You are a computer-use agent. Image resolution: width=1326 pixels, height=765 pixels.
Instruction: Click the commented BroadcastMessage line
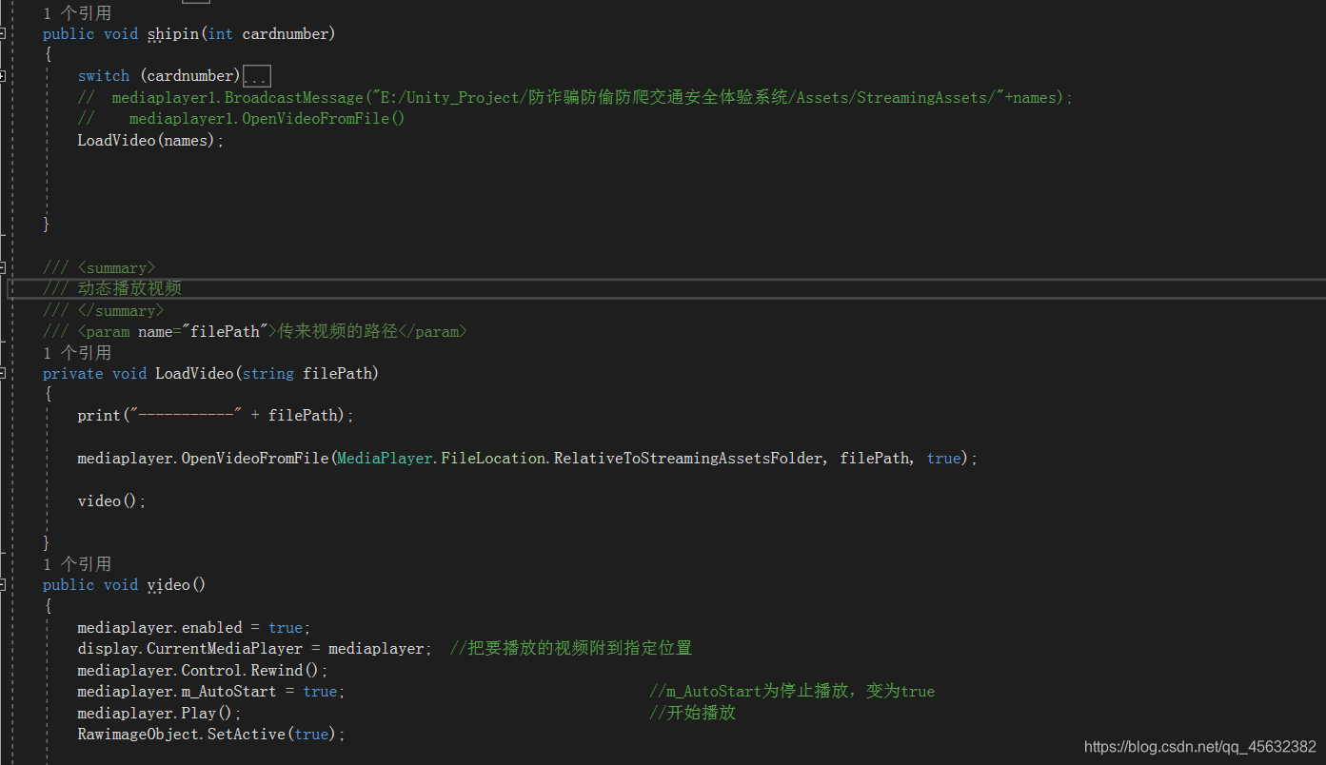click(575, 97)
